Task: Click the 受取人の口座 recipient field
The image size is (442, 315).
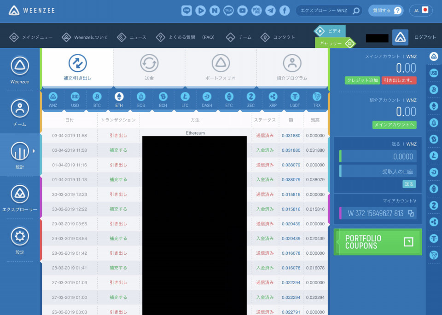Action: [378, 171]
